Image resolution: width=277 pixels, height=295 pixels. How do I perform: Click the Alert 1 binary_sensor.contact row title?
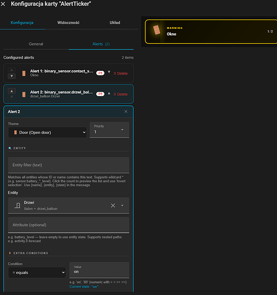click(61, 71)
